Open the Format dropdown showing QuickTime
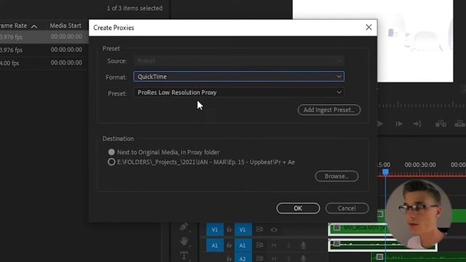466x262 pixels. click(239, 76)
